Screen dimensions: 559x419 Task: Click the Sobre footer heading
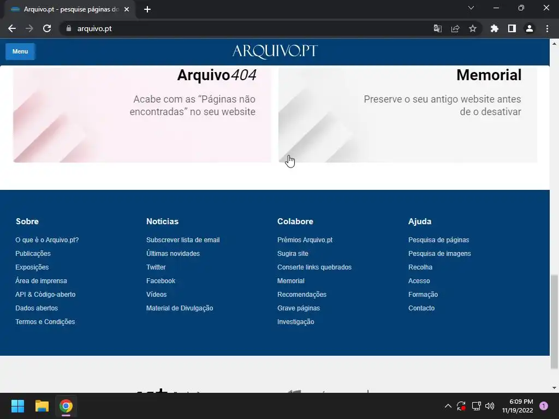(x=27, y=222)
